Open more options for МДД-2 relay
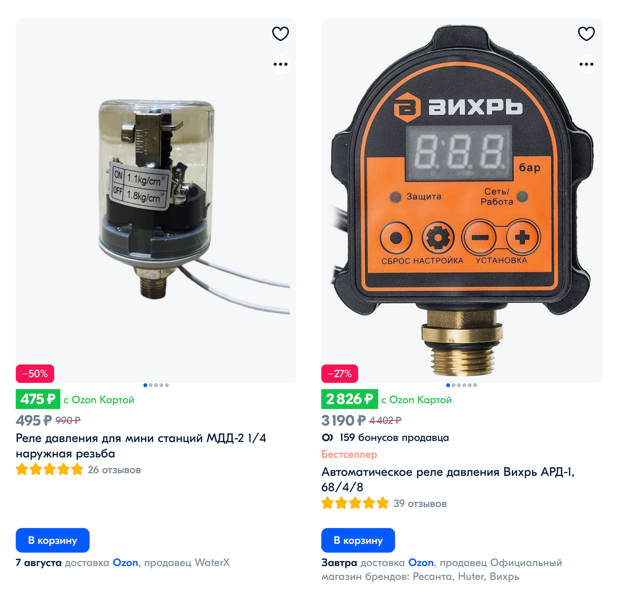618x603 pixels. pos(280,64)
